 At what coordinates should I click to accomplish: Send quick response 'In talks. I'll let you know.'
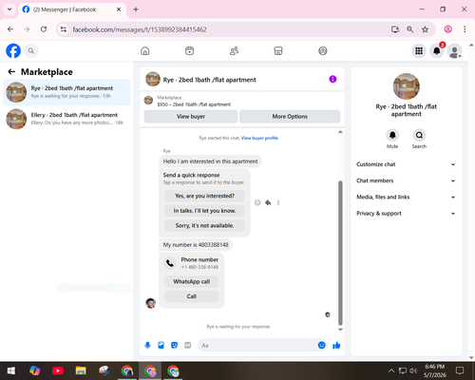204,211
